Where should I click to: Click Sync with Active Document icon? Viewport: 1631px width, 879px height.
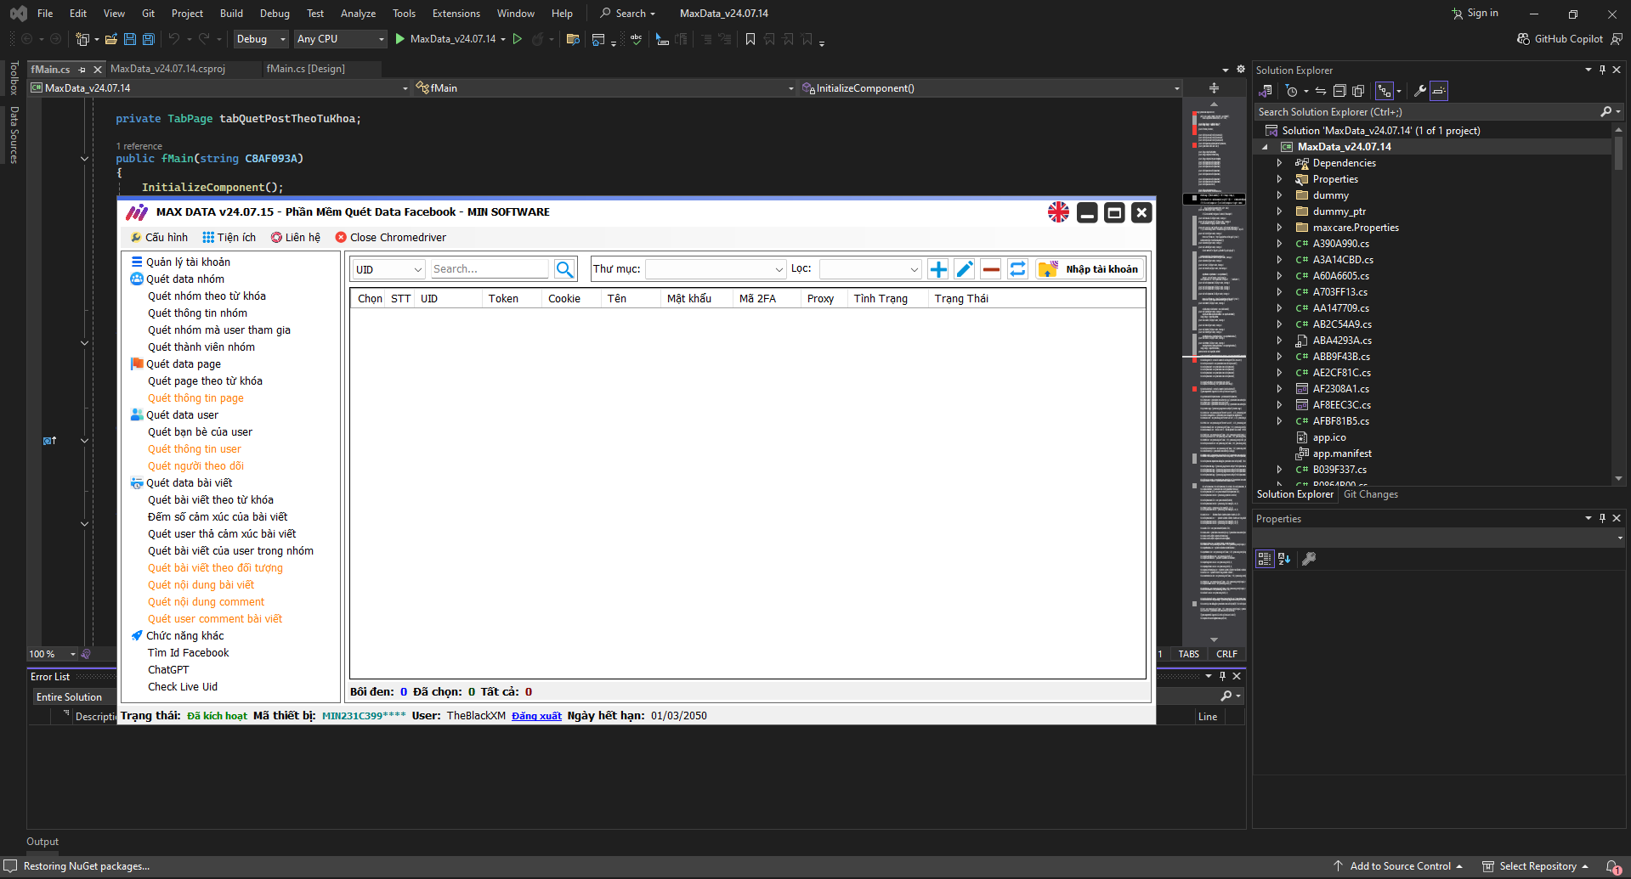point(1321,91)
